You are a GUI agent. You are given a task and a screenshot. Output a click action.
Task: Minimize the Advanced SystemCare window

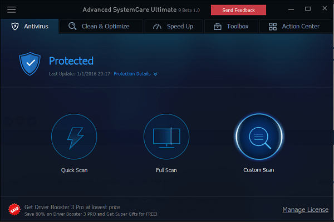[x=291, y=9]
